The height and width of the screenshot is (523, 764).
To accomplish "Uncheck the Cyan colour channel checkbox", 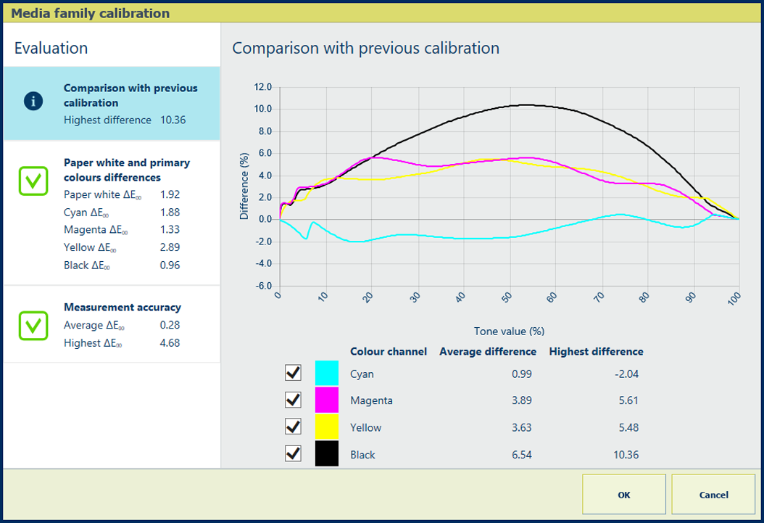I will click(x=293, y=374).
